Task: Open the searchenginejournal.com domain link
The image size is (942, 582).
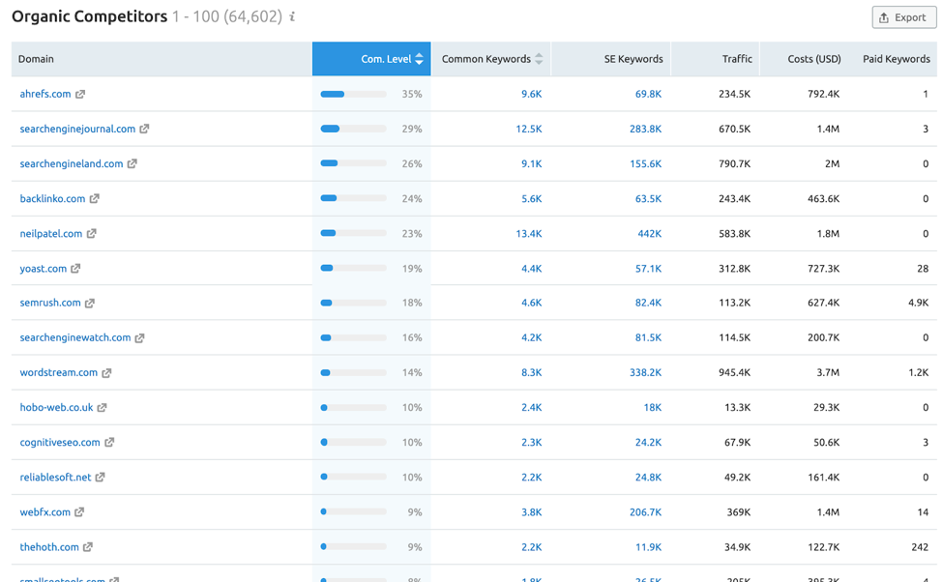Action: point(77,129)
